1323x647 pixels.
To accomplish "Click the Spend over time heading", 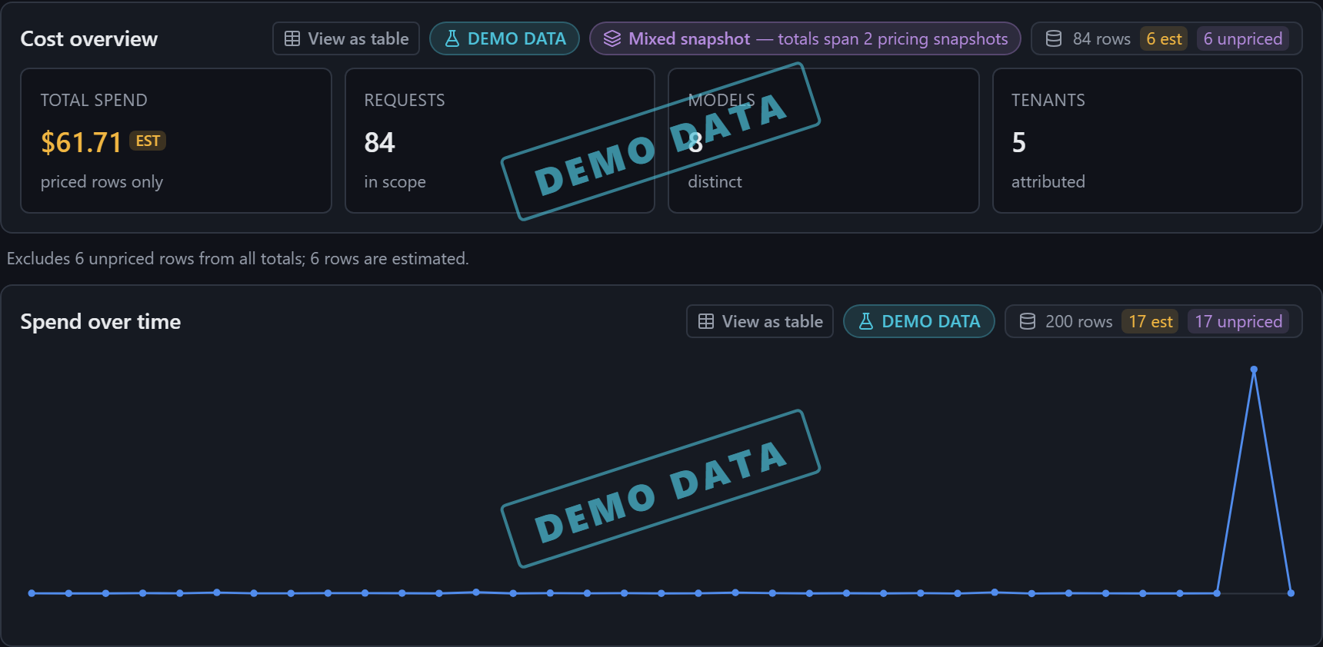I will (101, 322).
